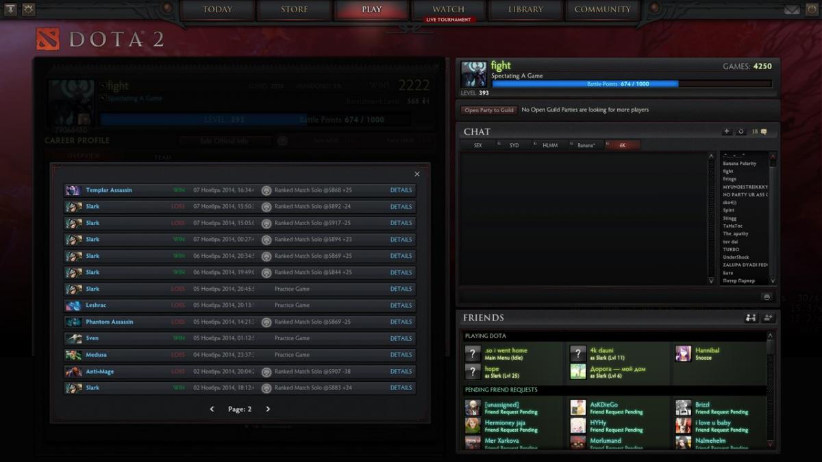Switch to HLMM chat channel tab
The height and width of the screenshot is (462, 822).
pos(550,145)
